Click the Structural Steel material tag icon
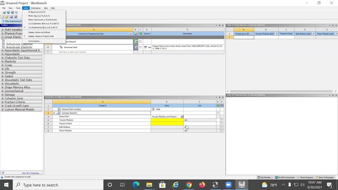This screenshot has width=338, height=190. [x=61, y=47]
